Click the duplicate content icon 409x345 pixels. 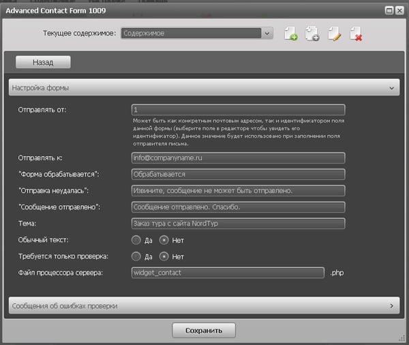click(x=312, y=33)
